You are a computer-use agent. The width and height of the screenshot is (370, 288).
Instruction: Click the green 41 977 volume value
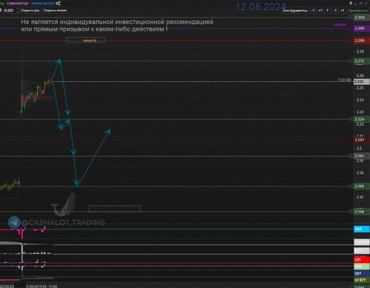coord(362,280)
